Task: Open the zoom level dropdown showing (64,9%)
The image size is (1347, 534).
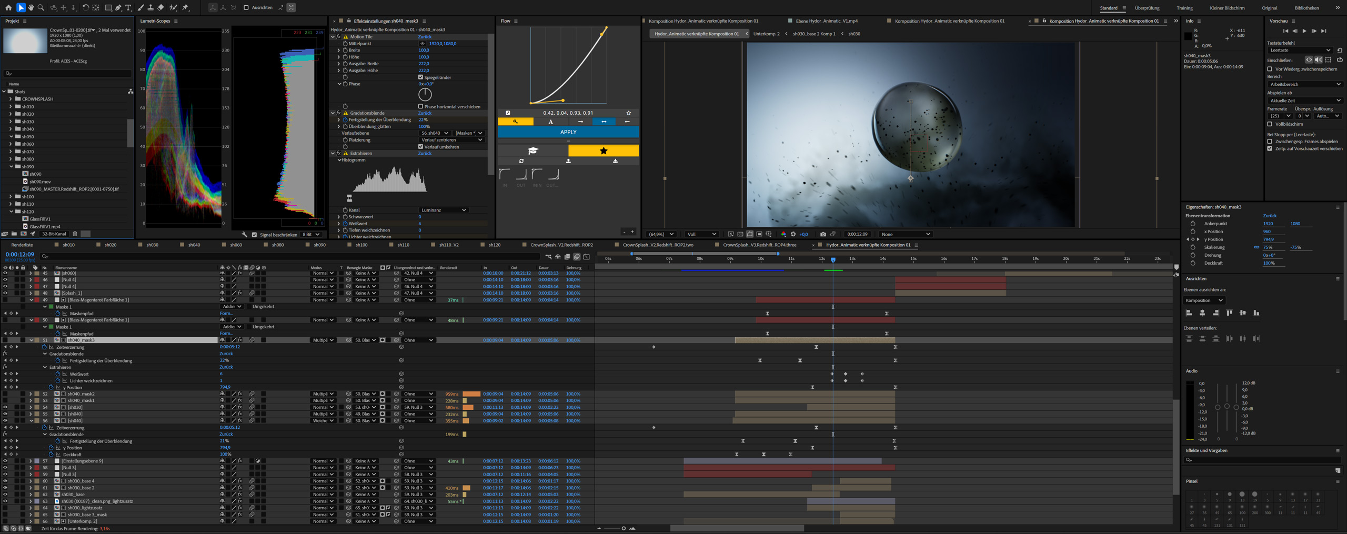Action: [x=660, y=234]
